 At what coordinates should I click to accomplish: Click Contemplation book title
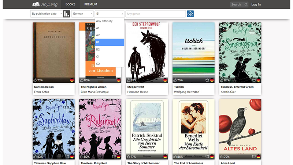(44, 87)
